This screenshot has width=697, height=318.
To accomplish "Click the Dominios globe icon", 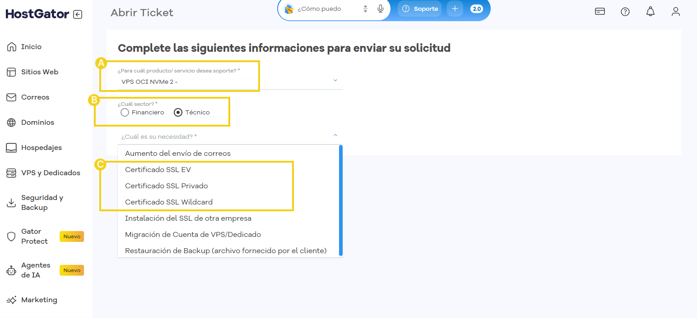I will pyautogui.click(x=12, y=123).
